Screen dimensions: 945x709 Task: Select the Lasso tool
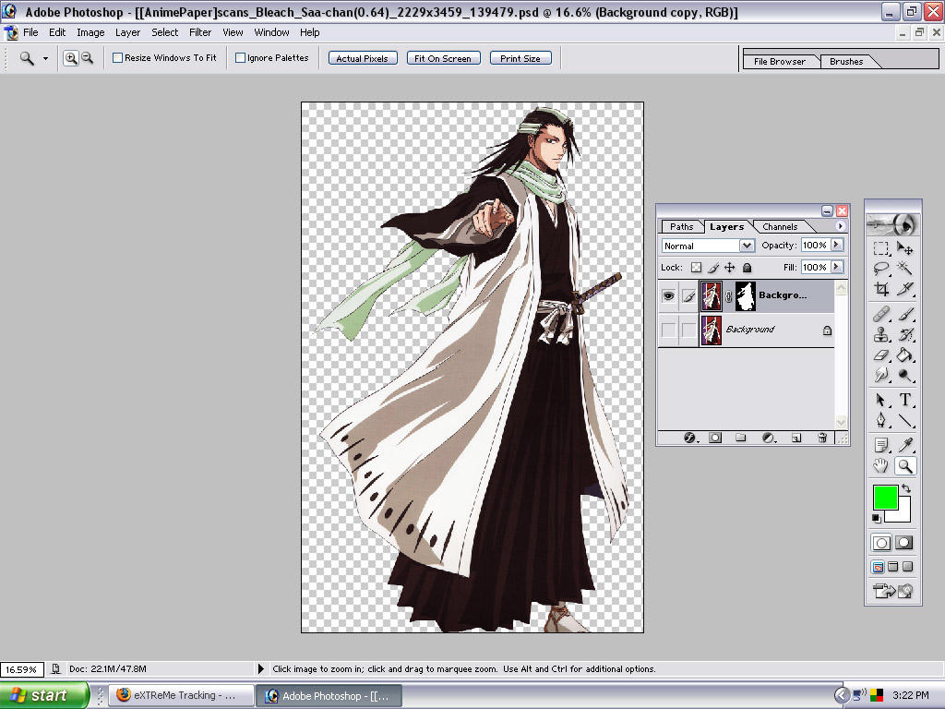point(881,269)
